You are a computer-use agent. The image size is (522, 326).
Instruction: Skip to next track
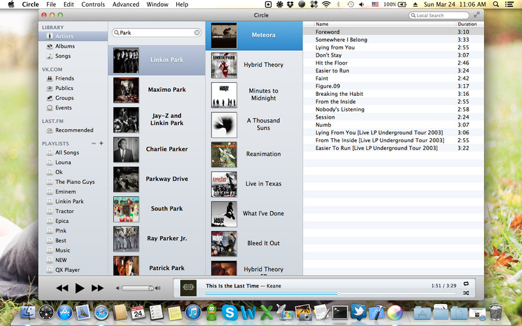click(97, 288)
